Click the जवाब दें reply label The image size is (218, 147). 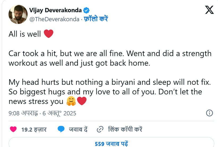78,129
